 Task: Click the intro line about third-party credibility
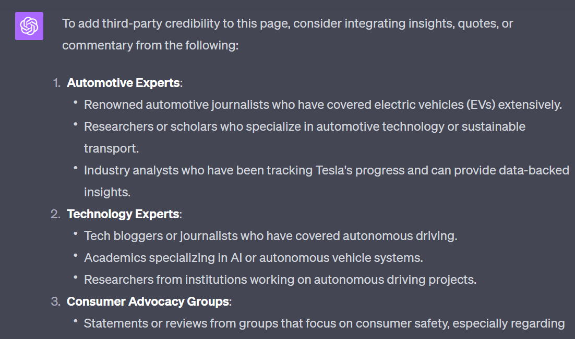tap(282, 24)
